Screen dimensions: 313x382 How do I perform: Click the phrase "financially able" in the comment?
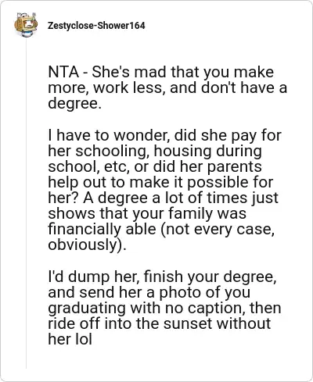pyautogui.click(x=102, y=230)
